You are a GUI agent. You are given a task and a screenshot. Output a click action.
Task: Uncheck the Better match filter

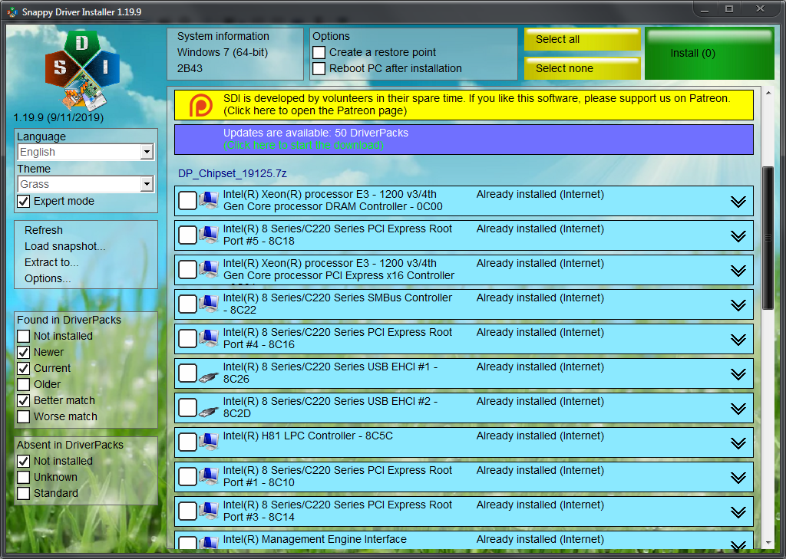(24, 400)
